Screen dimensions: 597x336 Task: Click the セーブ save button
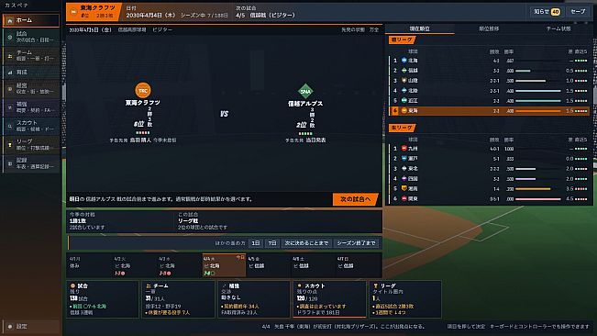pos(578,12)
